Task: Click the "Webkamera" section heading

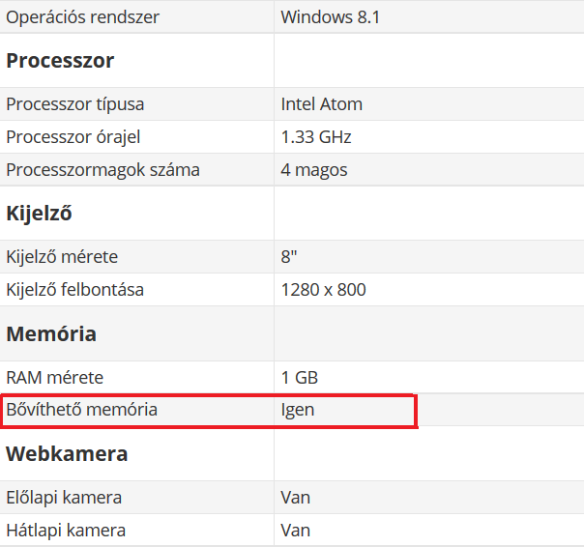Action: tap(67, 454)
